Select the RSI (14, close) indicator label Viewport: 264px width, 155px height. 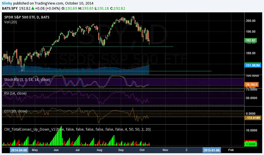coord(15,93)
